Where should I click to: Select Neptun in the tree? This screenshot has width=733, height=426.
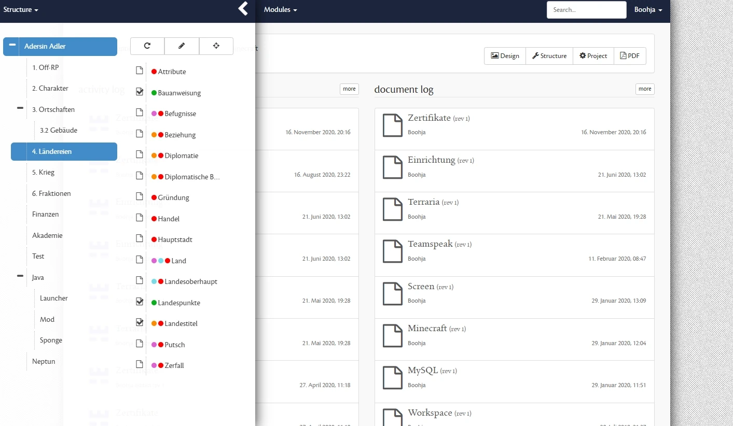[44, 361]
